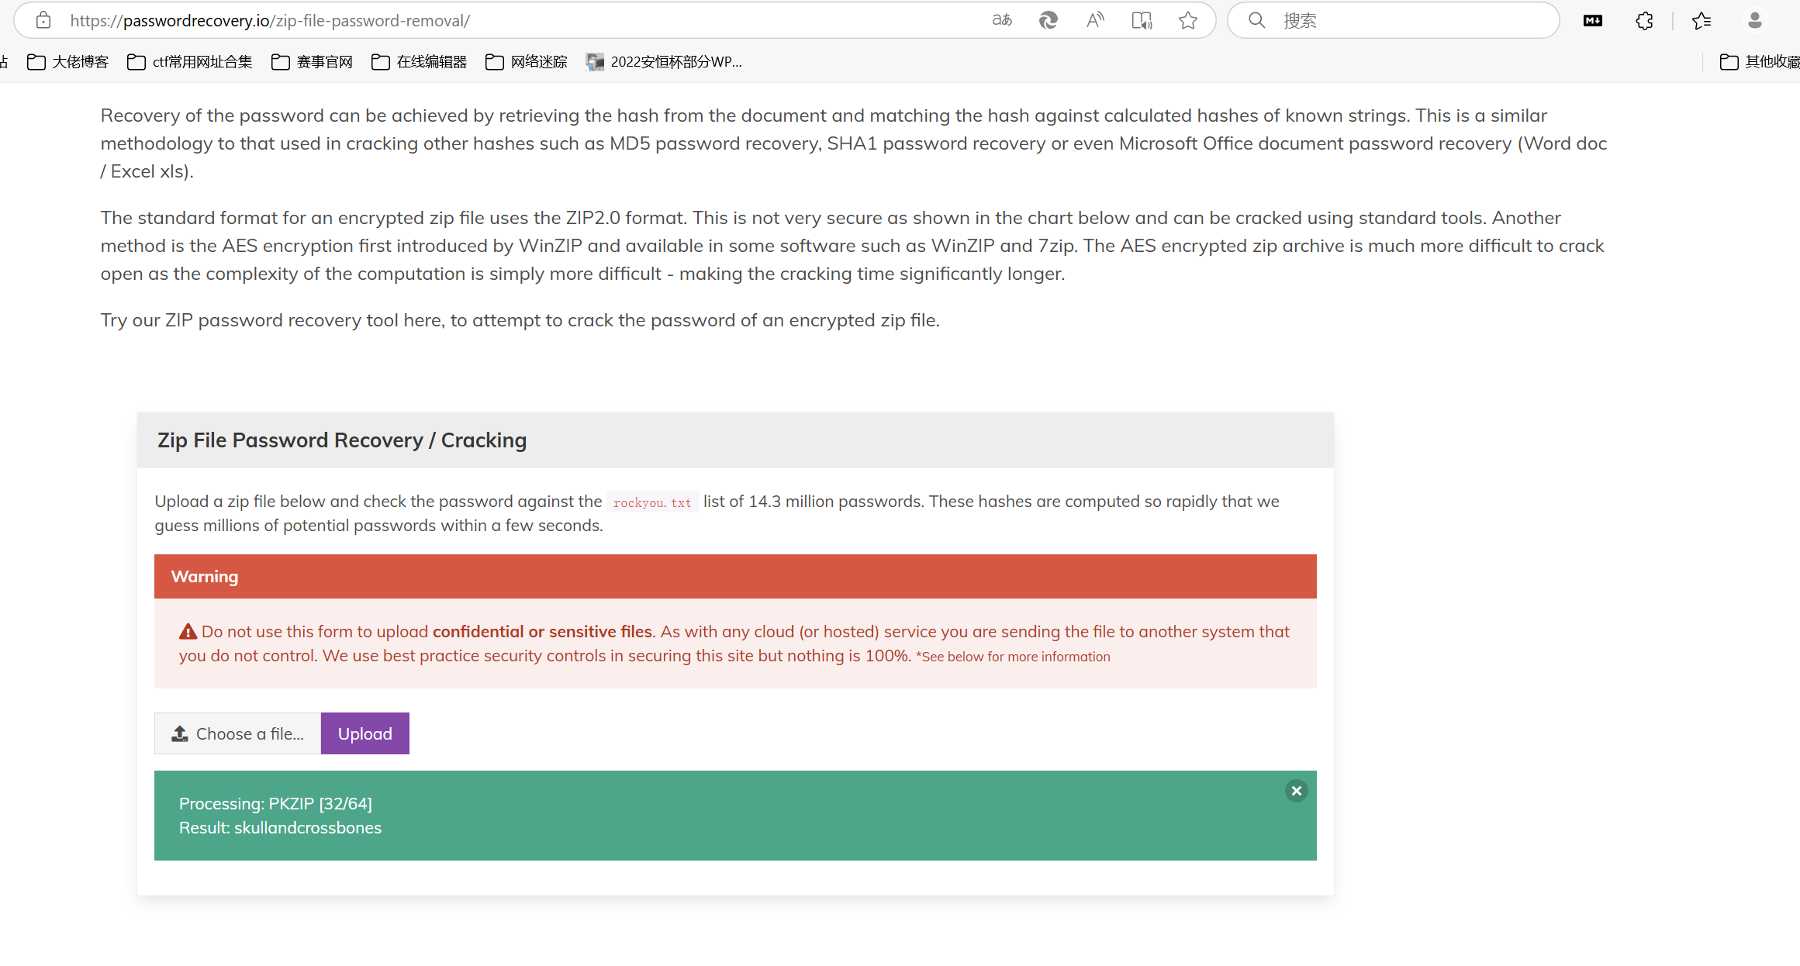
Task: Click the Zip File Password Recovery heading
Action: point(342,440)
